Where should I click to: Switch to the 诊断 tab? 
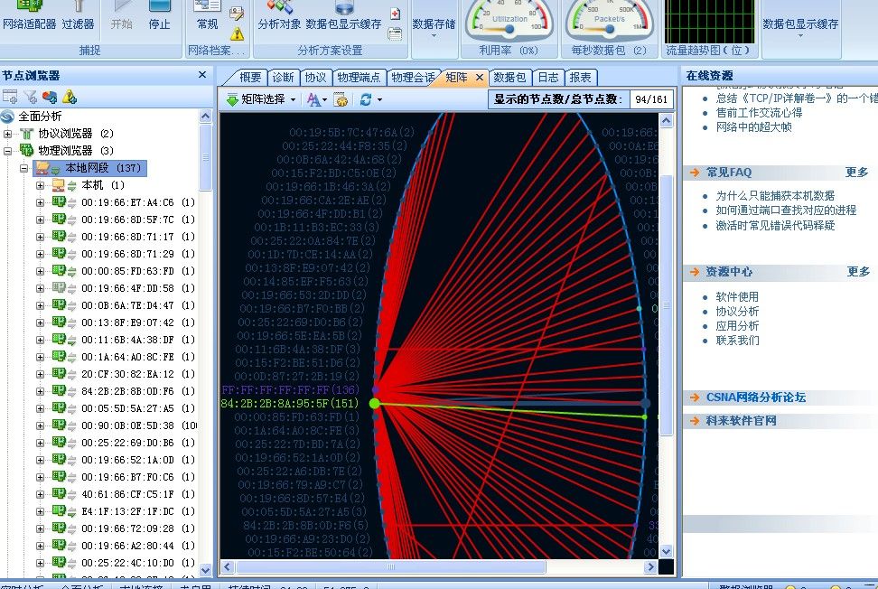tap(283, 78)
